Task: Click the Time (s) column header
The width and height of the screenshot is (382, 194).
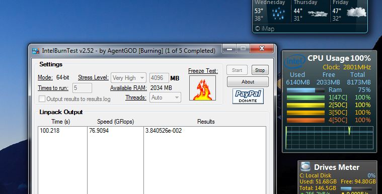Action: click(x=61, y=122)
